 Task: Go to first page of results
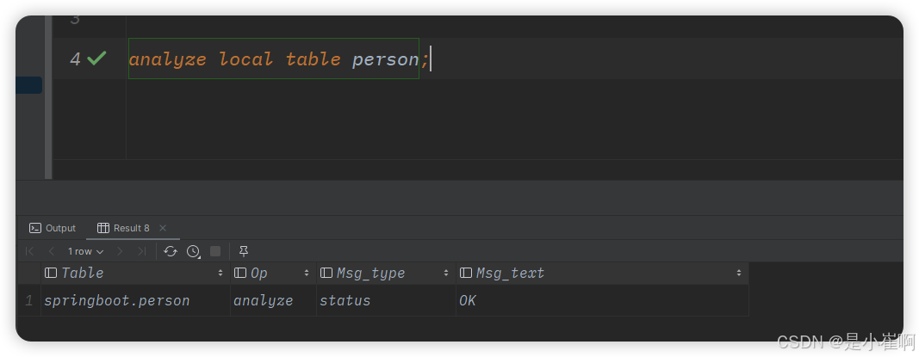click(x=29, y=251)
